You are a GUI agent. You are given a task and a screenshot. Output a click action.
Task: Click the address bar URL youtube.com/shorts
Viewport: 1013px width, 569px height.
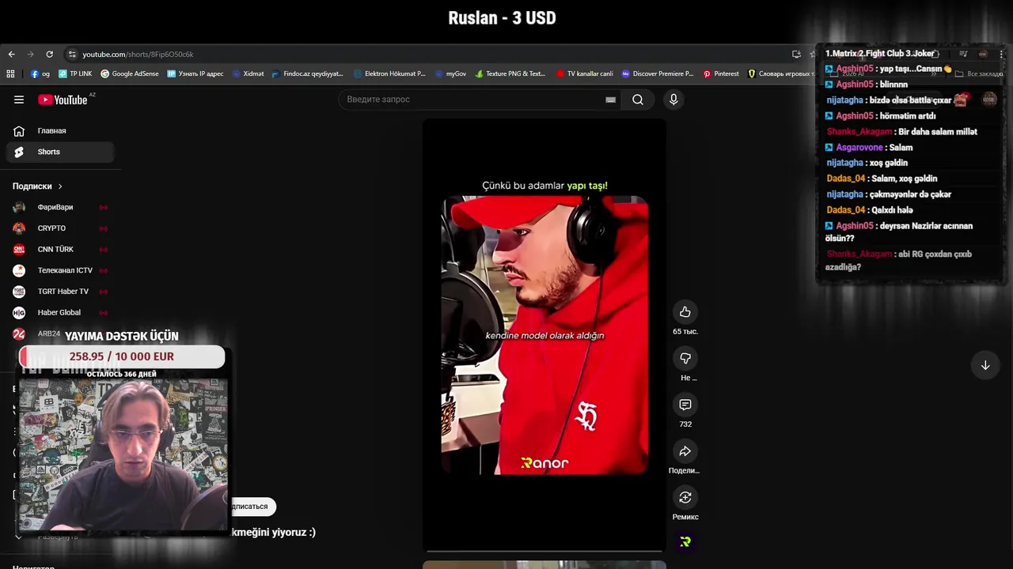tap(138, 55)
